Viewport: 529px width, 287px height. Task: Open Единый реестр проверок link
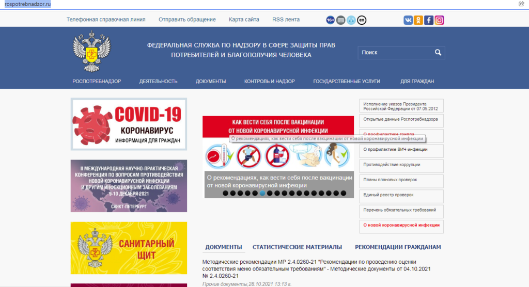point(401,196)
